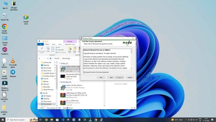Open Backup folder in navigation pane
216x122 pixels.
click(x=46, y=81)
